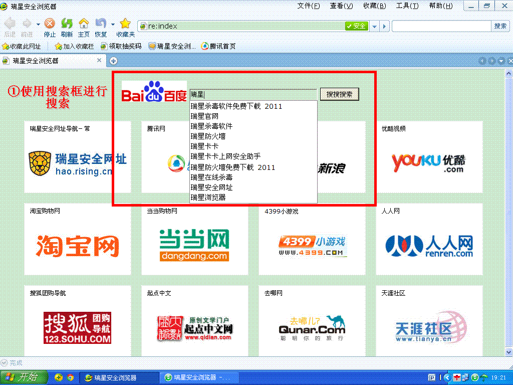Select suggestion 瑞星防火墙免费下载 2011
Viewport: 513px width, 385px height.
click(253, 167)
